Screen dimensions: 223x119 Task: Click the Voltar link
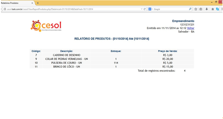[x=190, y=28]
